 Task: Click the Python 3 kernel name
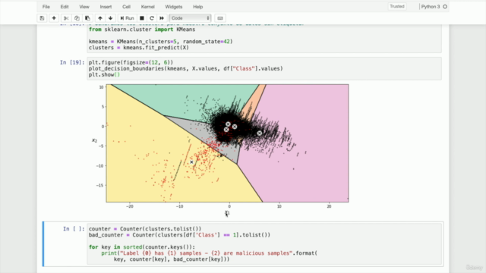431,7
